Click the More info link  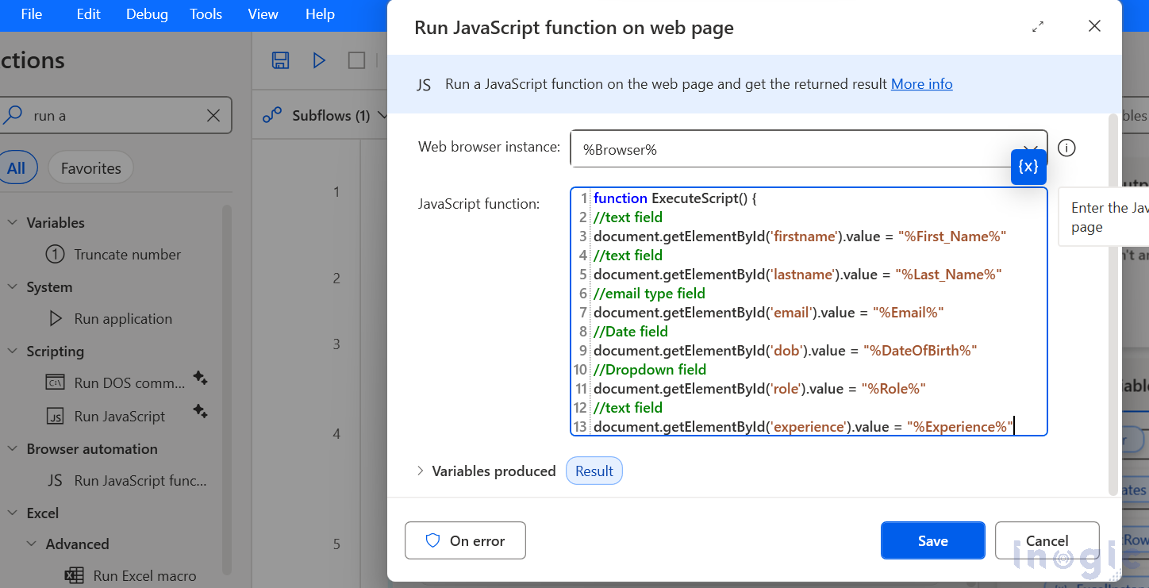tap(921, 83)
